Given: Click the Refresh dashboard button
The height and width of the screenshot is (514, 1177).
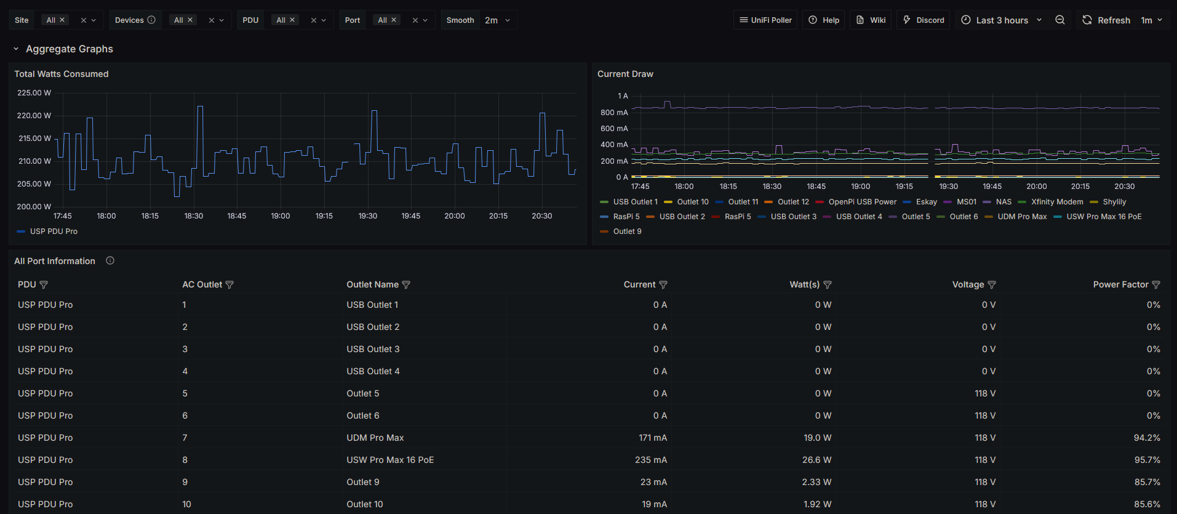Looking at the screenshot, I should click(x=1106, y=20).
